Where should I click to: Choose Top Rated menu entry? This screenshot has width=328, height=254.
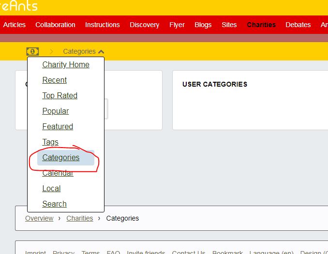coord(60,96)
